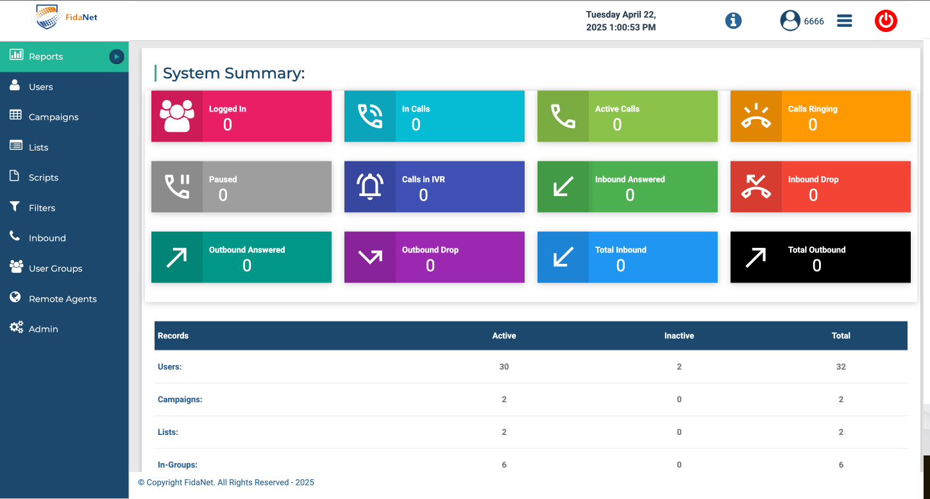
Task: Go to Remote Agents section
Action: [62, 299]
